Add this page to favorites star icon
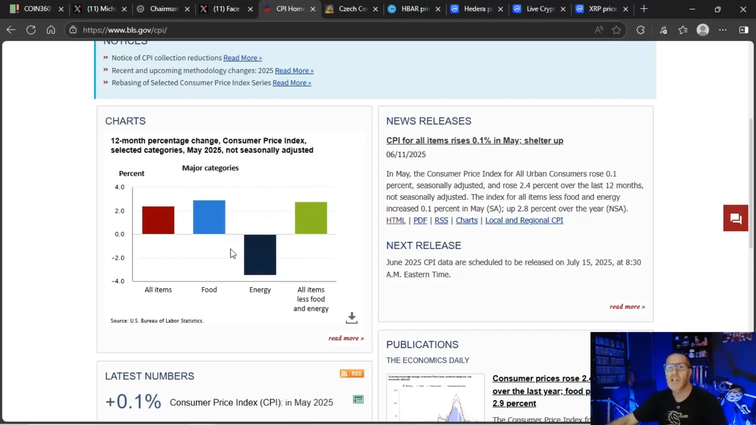756x425 pixels. point(617,30)
